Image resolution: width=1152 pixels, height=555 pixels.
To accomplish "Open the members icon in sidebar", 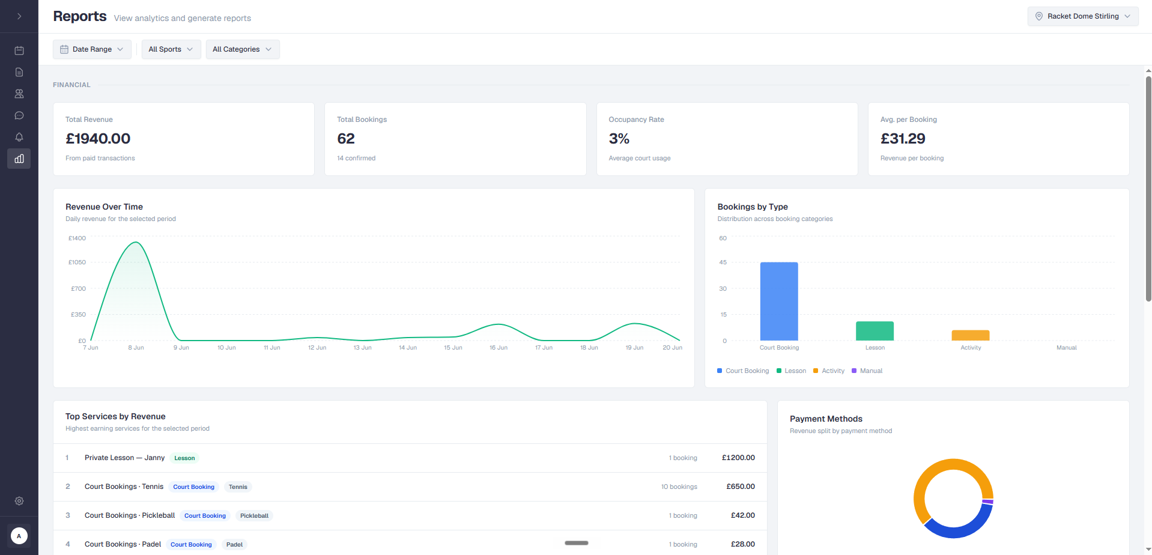I will (x=19, y=94).
